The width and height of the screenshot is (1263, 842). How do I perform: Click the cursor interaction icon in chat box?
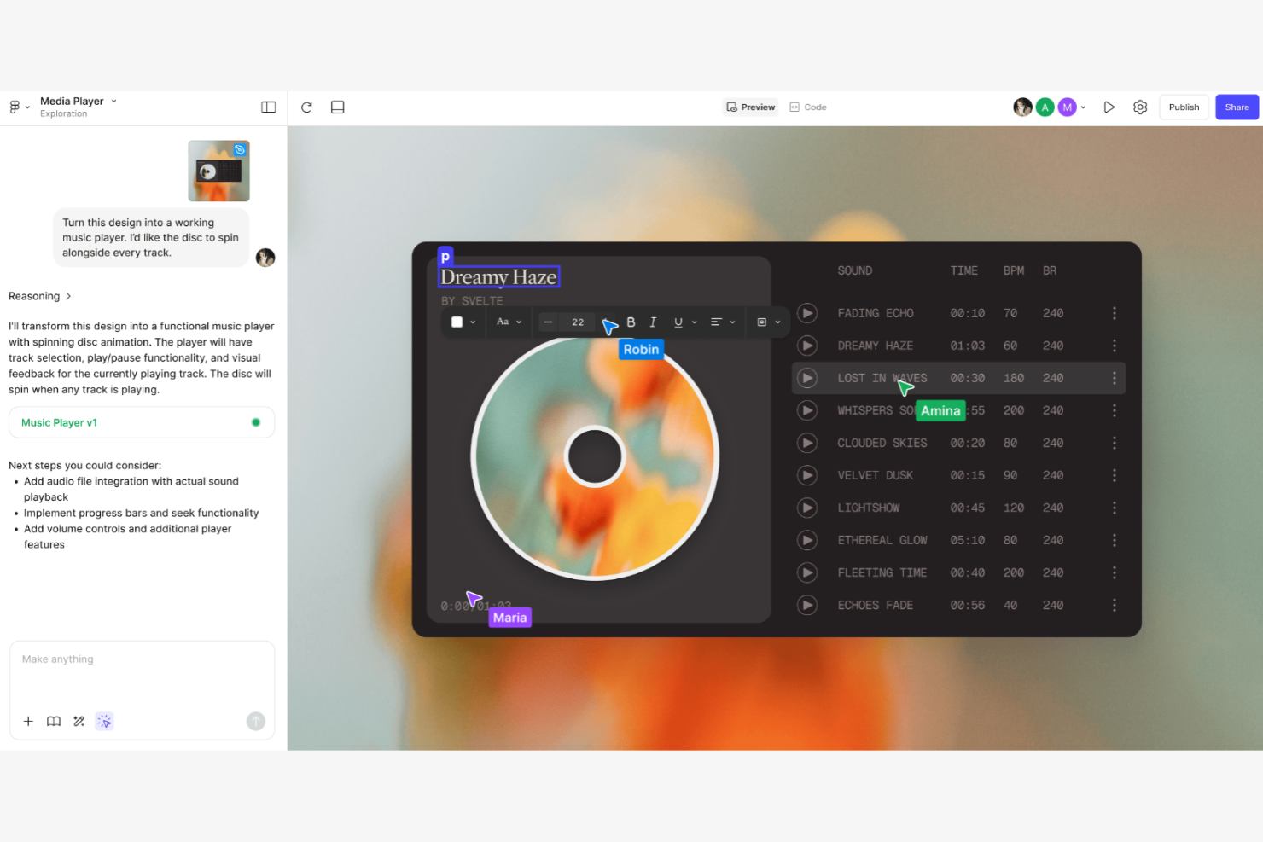104,721
